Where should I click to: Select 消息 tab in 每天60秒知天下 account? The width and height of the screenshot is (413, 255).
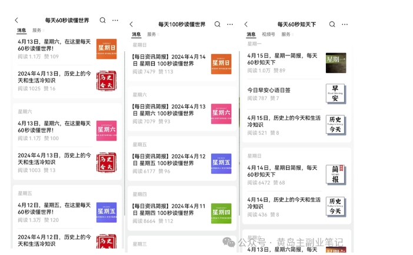[251, 35]
